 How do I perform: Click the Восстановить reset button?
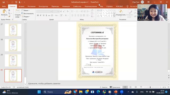27,13
